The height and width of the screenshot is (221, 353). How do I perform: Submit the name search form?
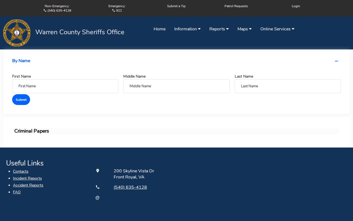pyautogui.click(x=21, y=100)
